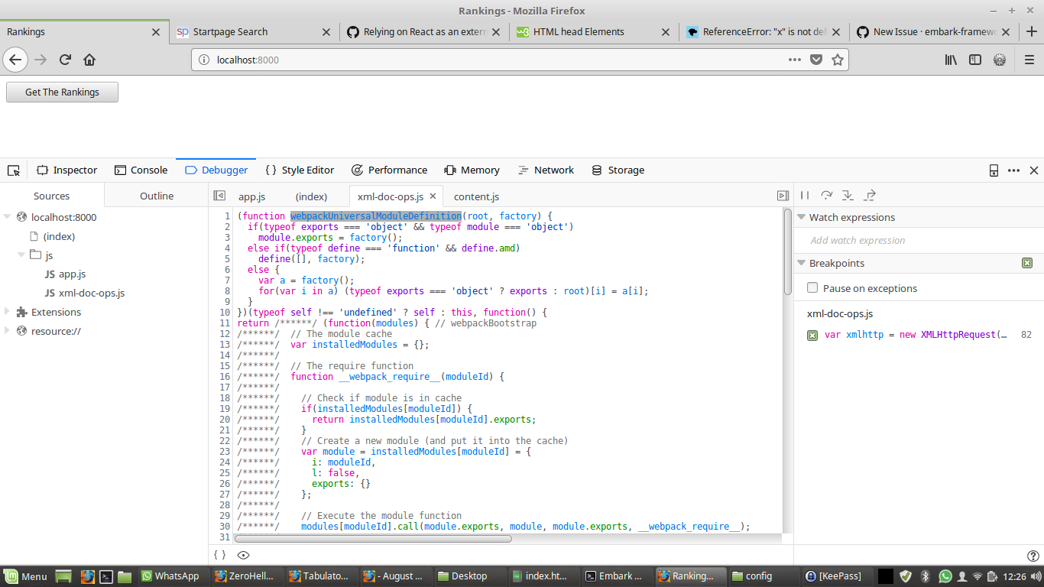Click the Step Out icon
This screenshot has width=1044, height=587.
tap(869, 195)
